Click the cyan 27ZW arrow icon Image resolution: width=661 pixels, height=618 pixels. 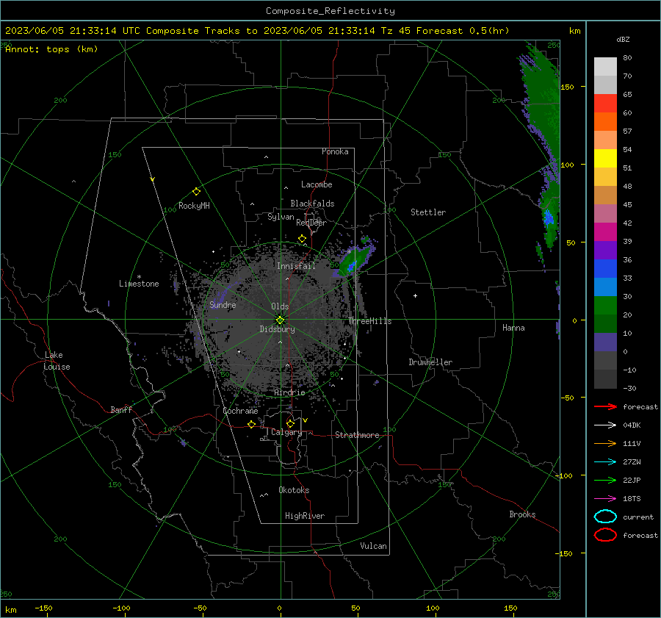pos(605,462)
